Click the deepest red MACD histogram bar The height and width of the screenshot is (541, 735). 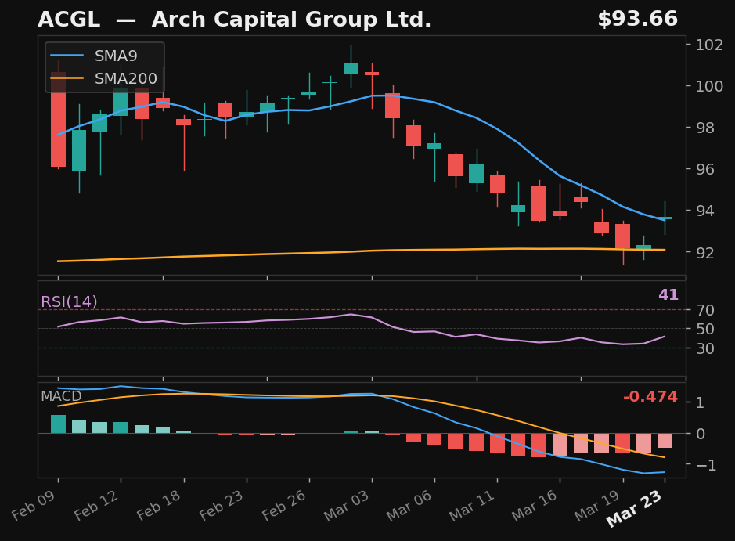coord(540,446)
